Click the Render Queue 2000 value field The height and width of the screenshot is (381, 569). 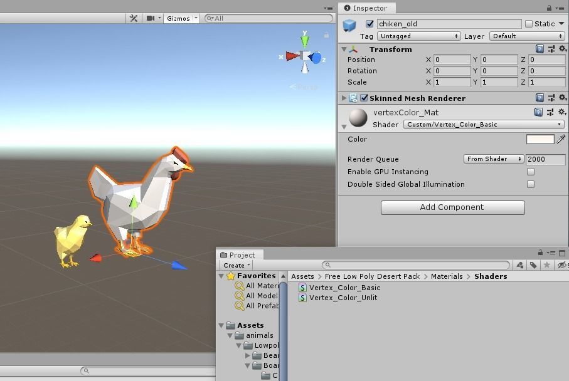point(545,159)
